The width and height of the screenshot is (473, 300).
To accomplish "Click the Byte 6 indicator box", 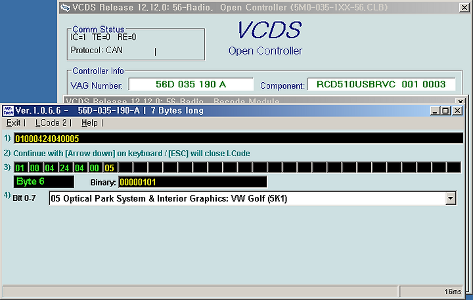I will pos(44,181).
